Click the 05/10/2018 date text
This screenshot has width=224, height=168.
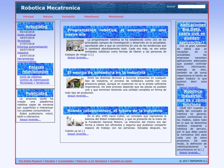(27, 32)
